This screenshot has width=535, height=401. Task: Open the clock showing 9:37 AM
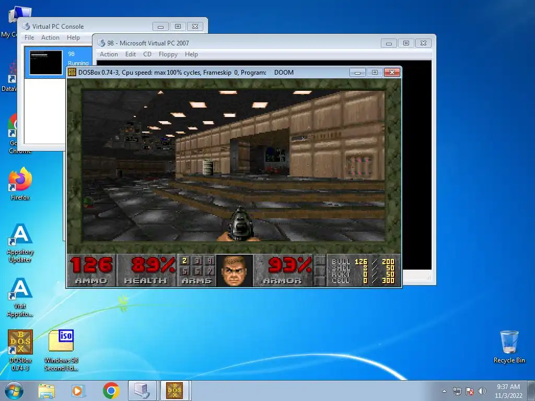pos(508,391)
